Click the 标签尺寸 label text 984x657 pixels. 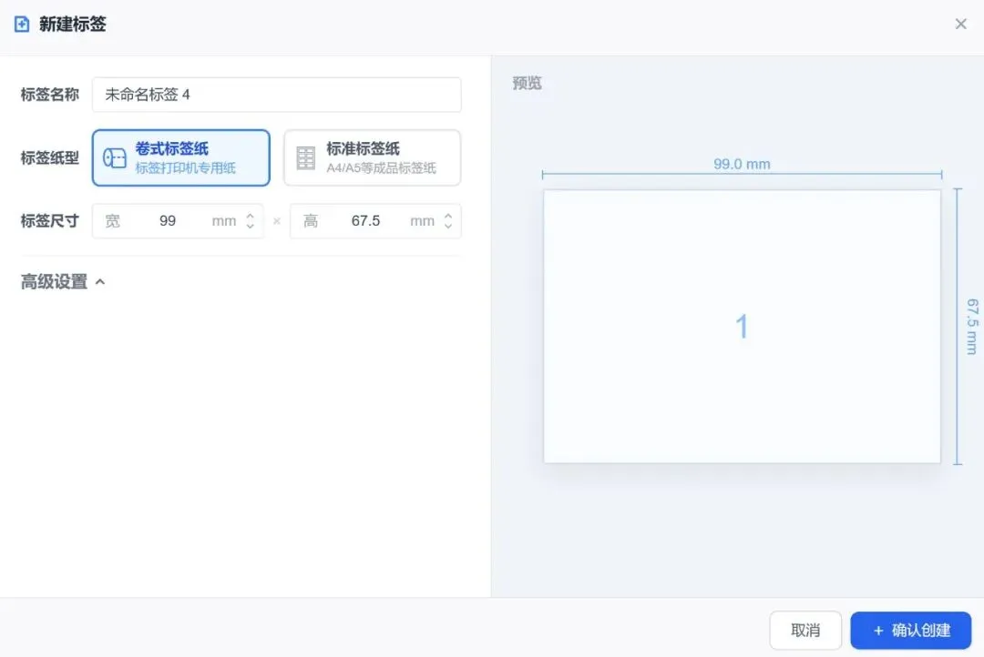[49, 221]
